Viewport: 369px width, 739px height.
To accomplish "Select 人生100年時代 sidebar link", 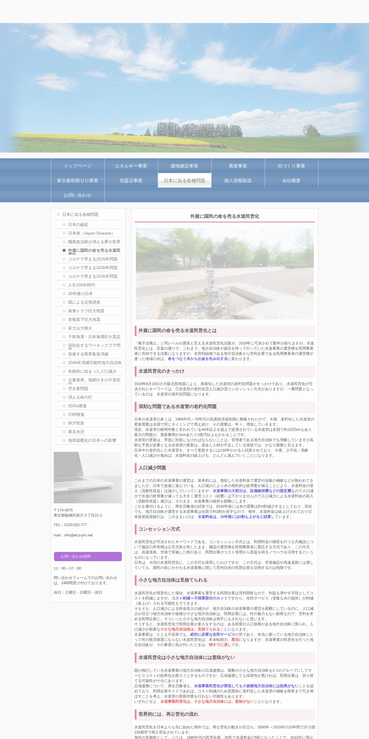I will (88, 285).
